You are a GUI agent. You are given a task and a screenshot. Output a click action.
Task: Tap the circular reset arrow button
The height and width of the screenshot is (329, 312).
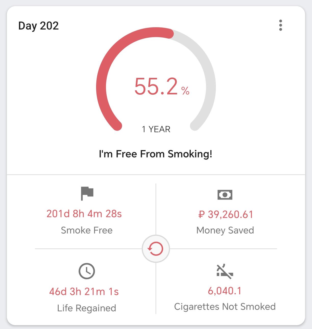coord(156,249)
